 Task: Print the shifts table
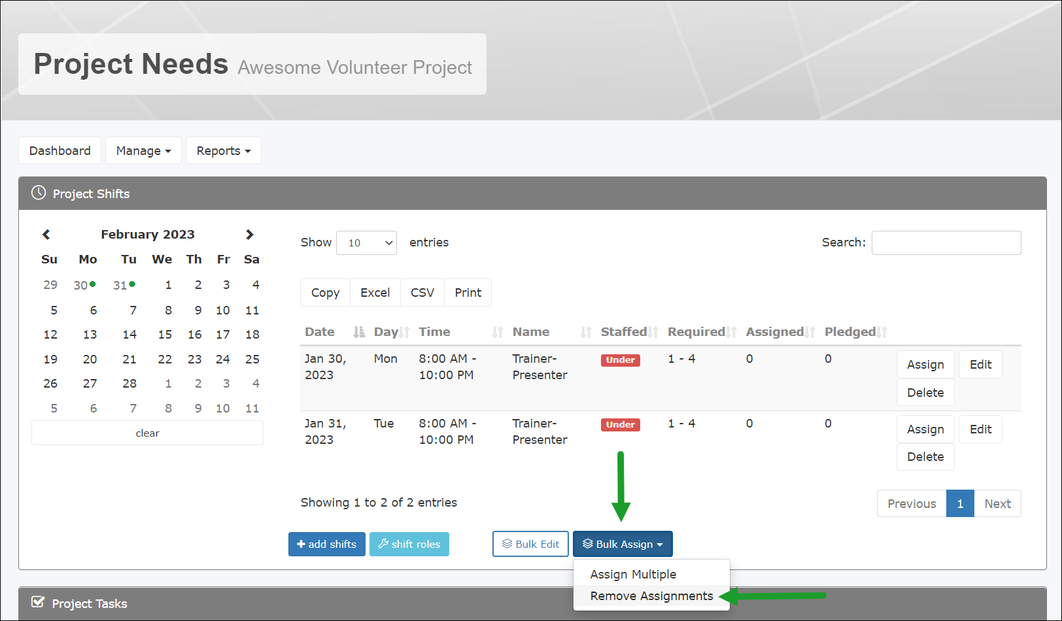point(468,292)
